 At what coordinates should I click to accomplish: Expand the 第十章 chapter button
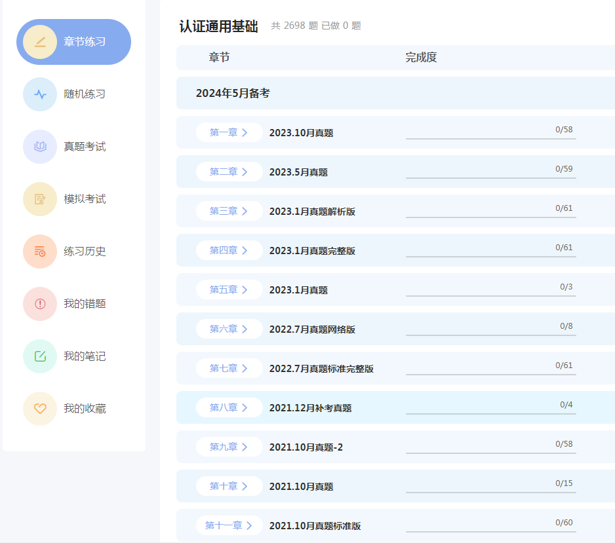click(229, 486)
